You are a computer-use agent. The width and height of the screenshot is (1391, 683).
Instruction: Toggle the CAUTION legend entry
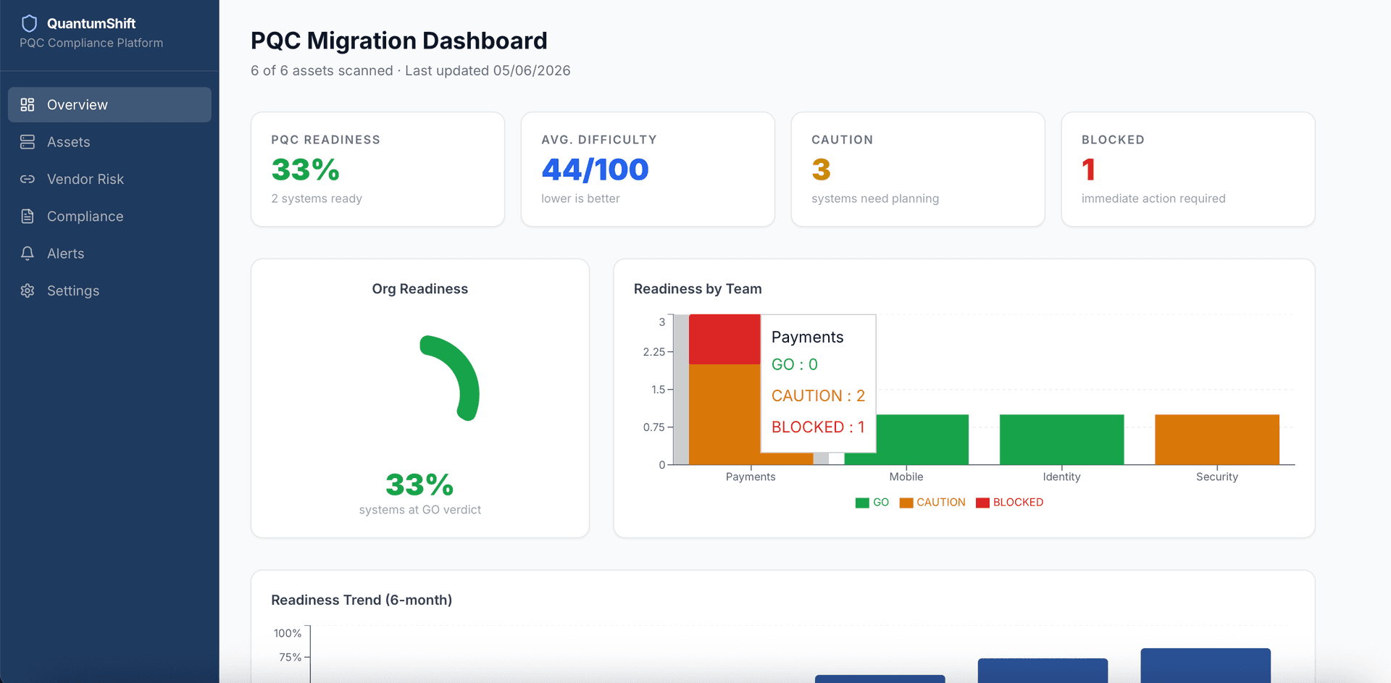(x=932, y=503)
